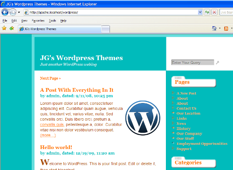Click the page icon in address bar
Viewport: 233px width, 170px height.
pos(27,12)
